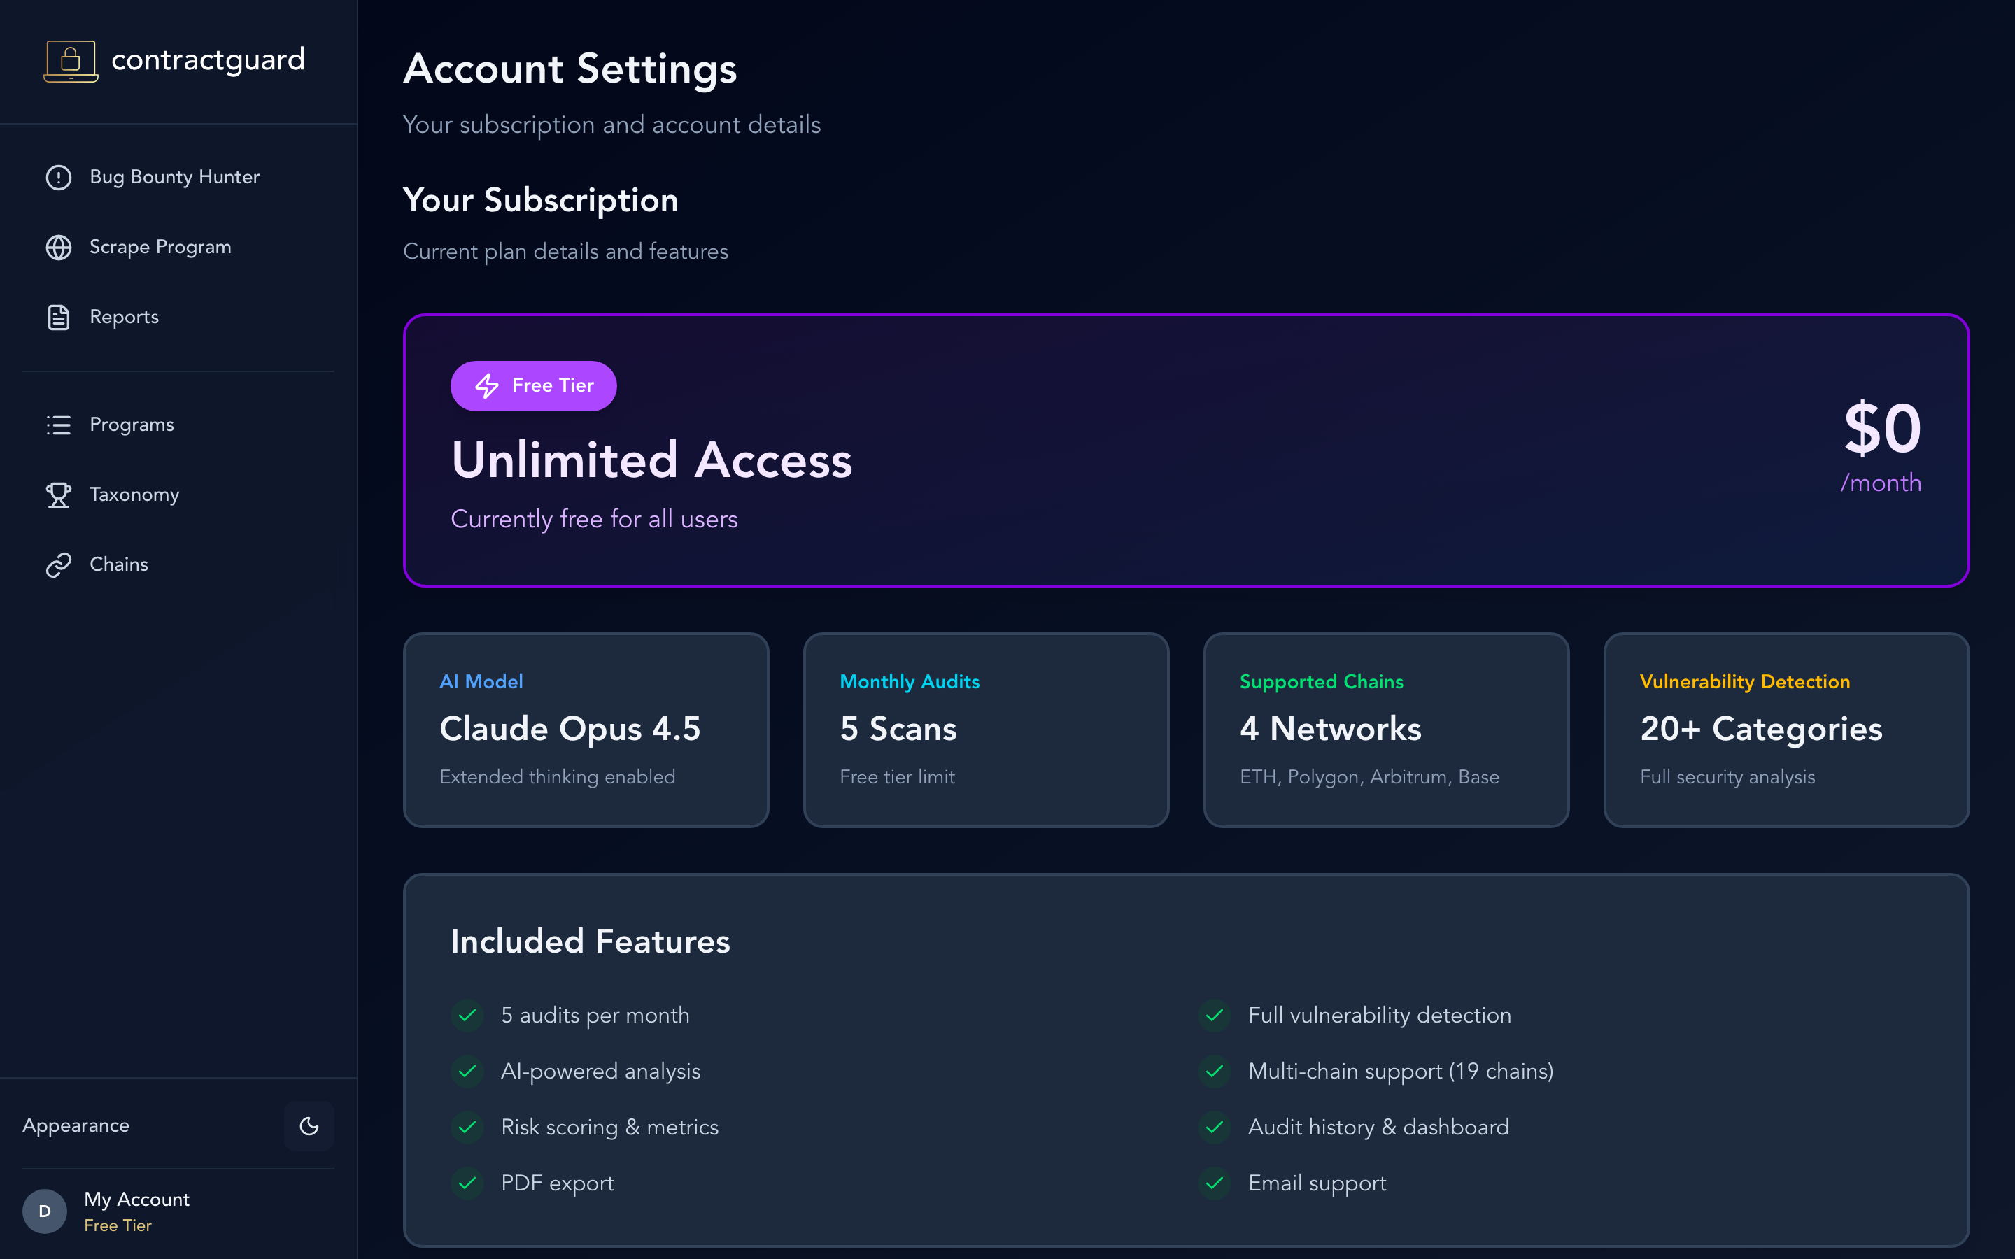Click the checkmark beside PDF export

coord(467,1182)
